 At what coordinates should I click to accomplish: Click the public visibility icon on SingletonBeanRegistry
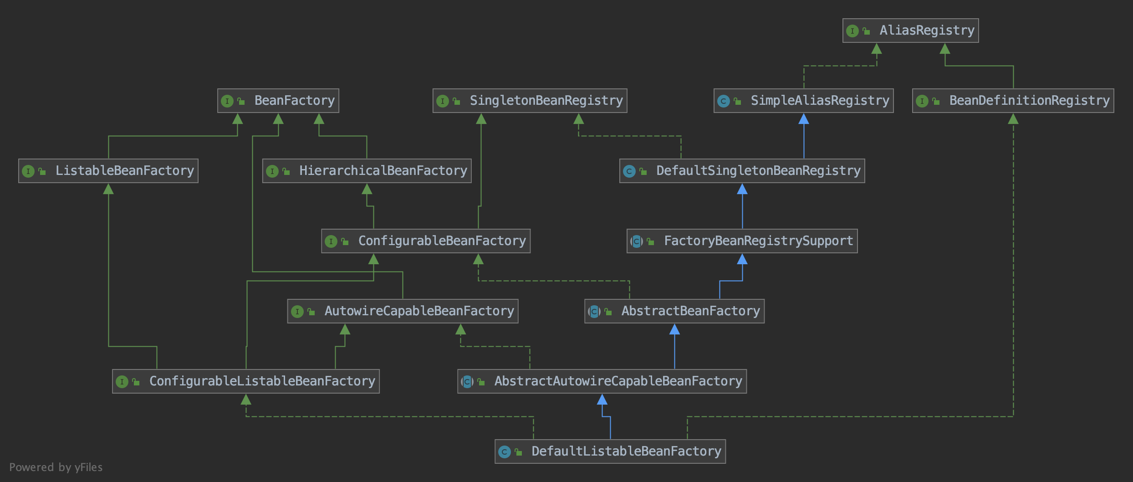(x=456, y=101)
